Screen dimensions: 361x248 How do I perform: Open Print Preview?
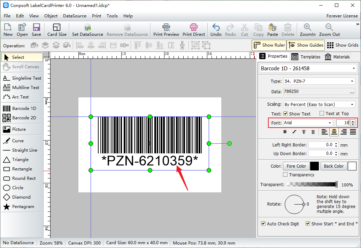point(166,30)
